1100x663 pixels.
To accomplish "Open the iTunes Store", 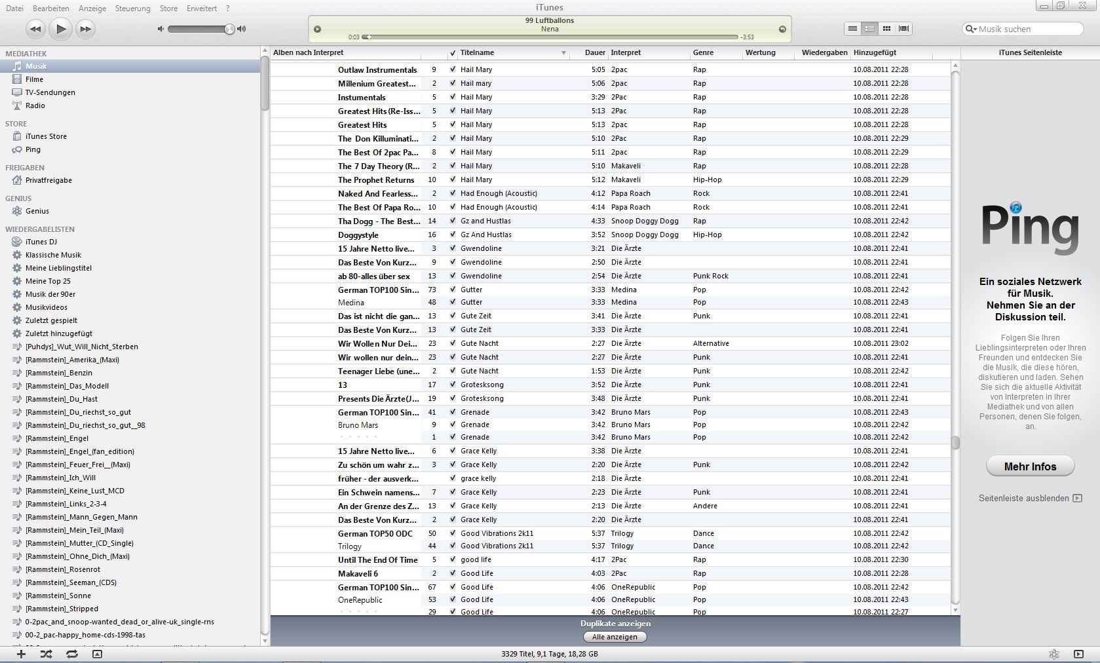I will (130, 136).
